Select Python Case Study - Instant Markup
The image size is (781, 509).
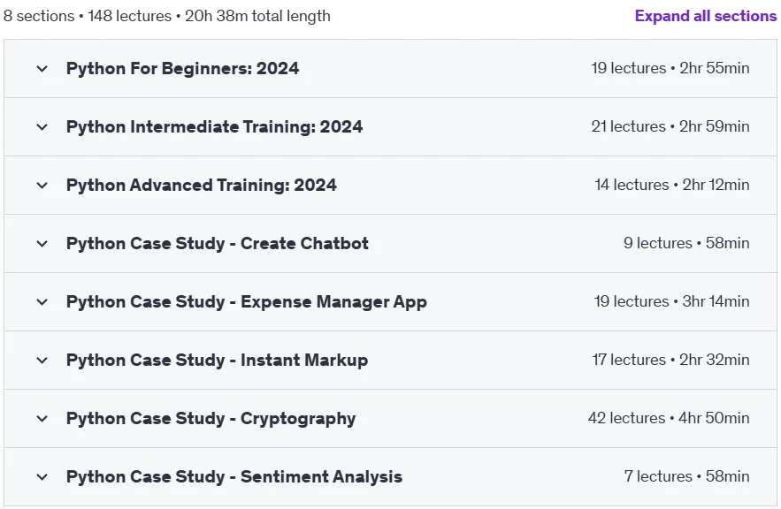point(218,360)
